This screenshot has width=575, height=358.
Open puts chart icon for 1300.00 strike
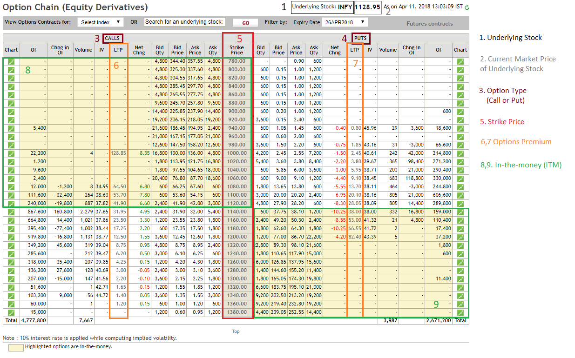(460, 279)
